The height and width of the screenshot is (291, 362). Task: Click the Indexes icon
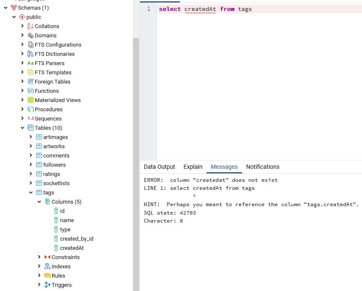(x=48, y=266)
